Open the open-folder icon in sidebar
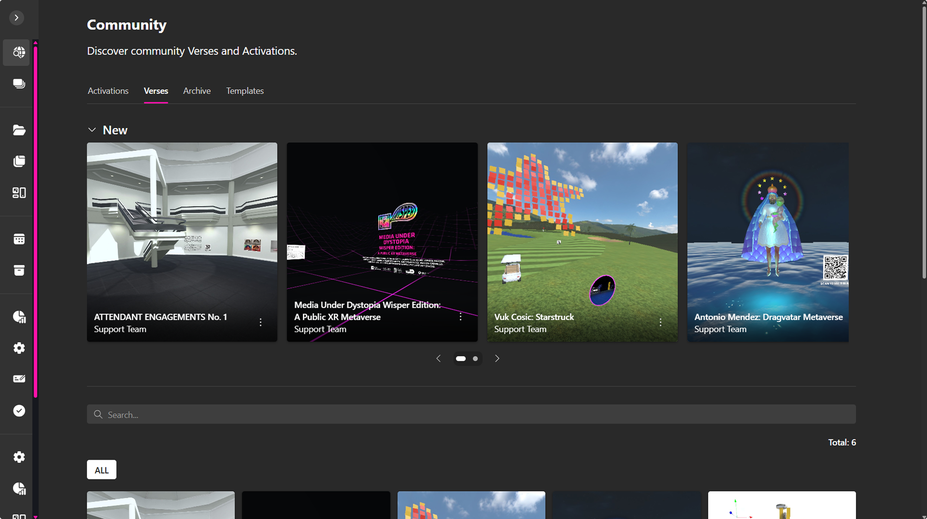 click(x=18, y=130)
